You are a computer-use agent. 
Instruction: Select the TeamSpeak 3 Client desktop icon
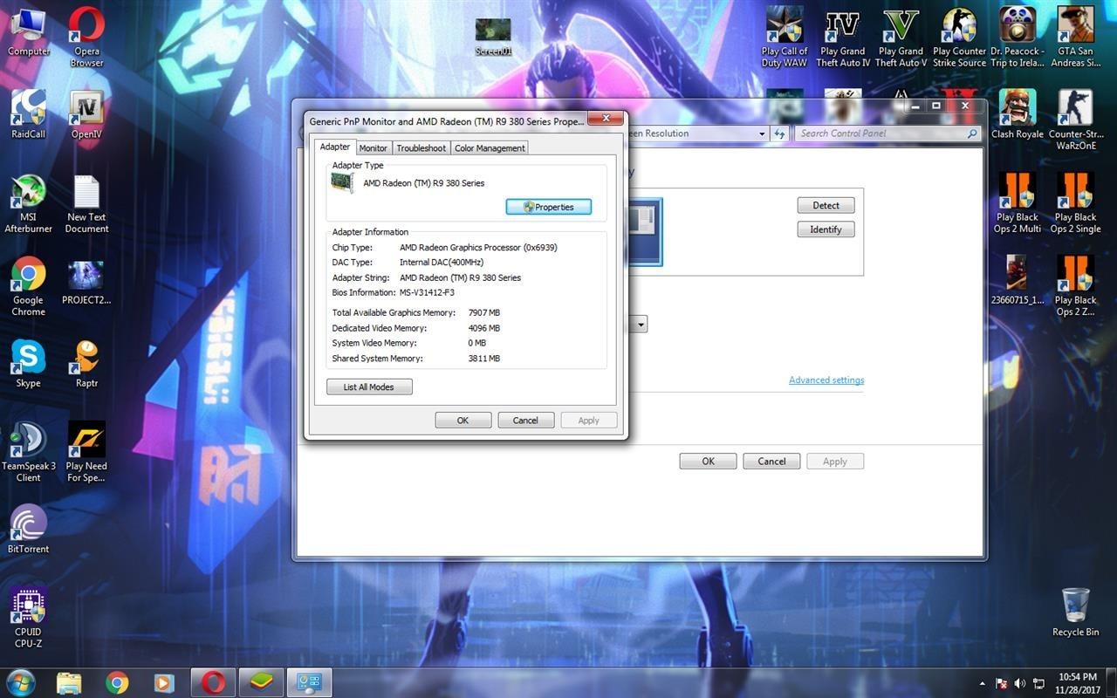click(28, 452)
